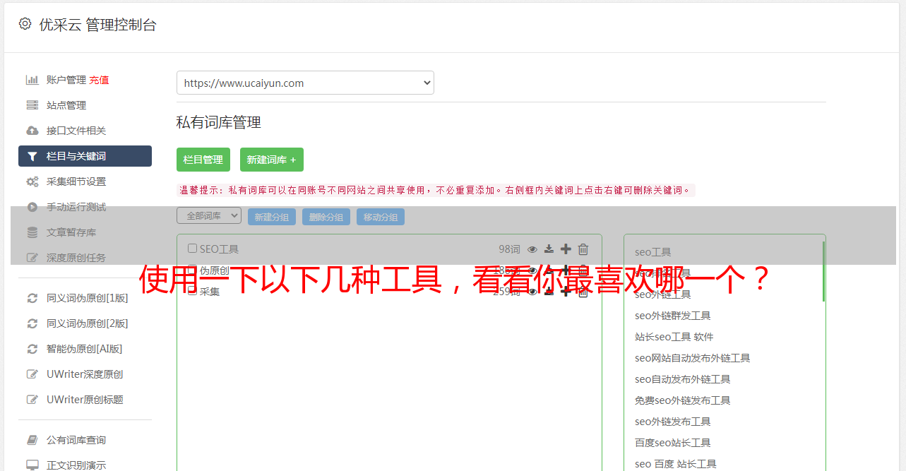Select keyword "seo工具" in the list

click(652, 252)
